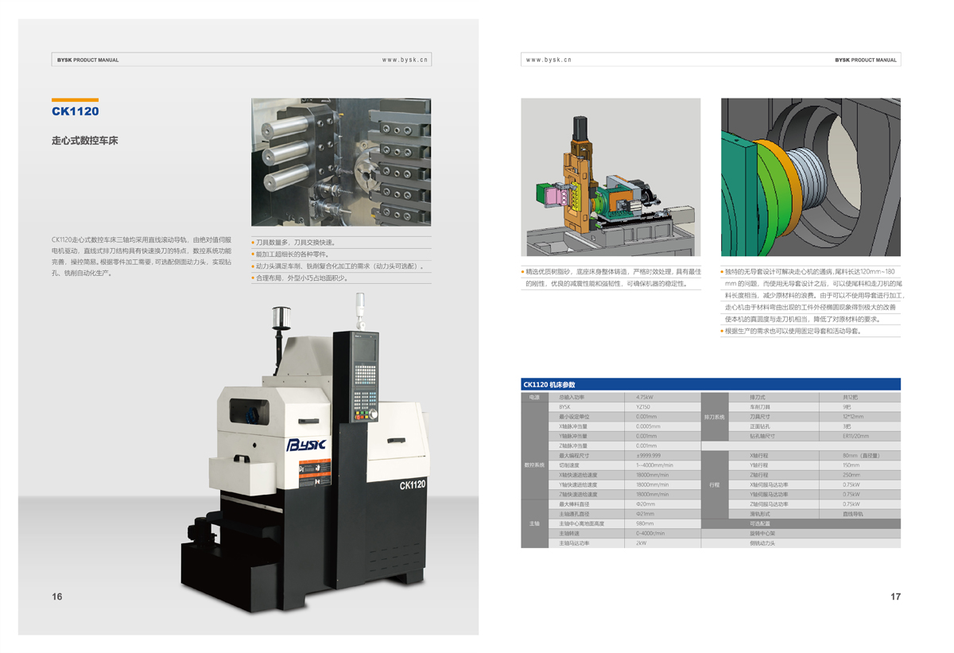Click the caption starting 精选优质树脂砂
This screenshot has height=653, width=954.
coord(611,278)
